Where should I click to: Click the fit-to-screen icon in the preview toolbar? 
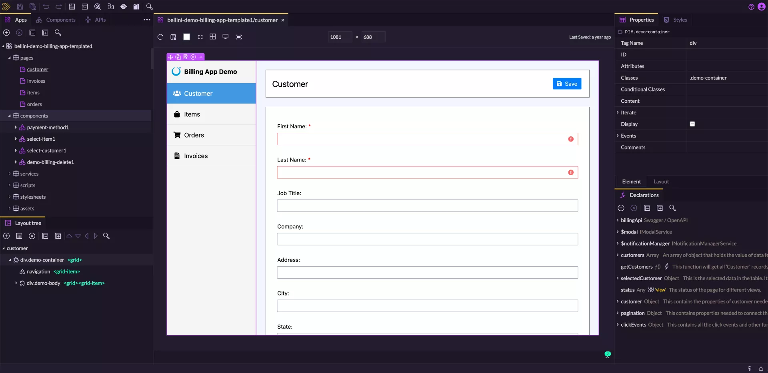tap(239, 37)
